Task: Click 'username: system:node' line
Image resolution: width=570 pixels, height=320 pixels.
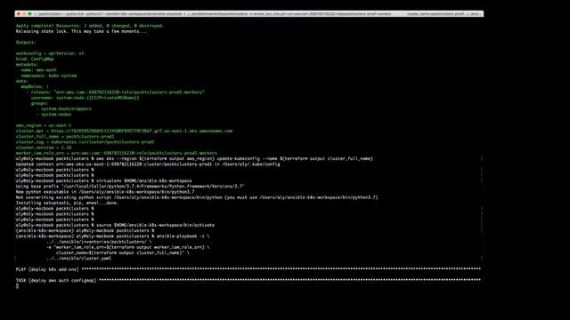Action: coord(85,98)
